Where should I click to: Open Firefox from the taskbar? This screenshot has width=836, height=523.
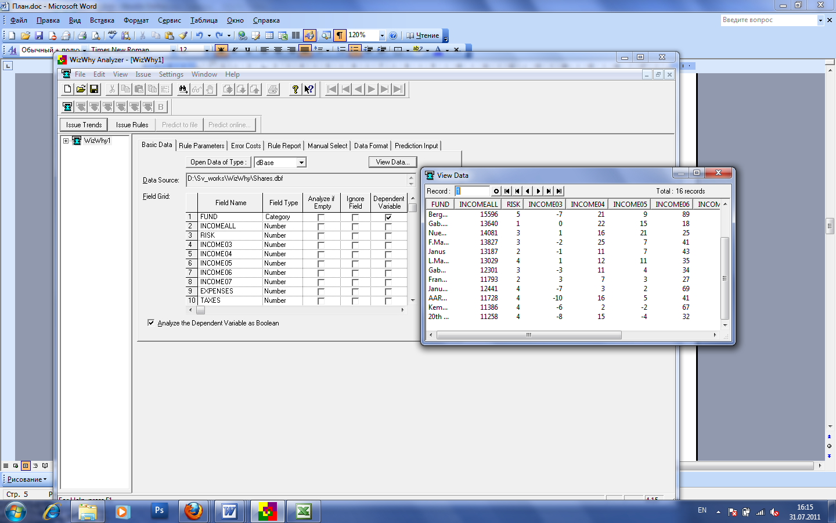coord(193,511)
